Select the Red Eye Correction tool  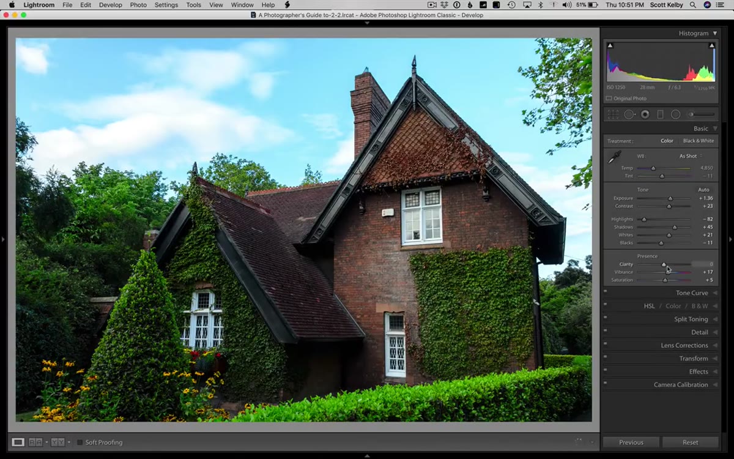click(645, 114)
